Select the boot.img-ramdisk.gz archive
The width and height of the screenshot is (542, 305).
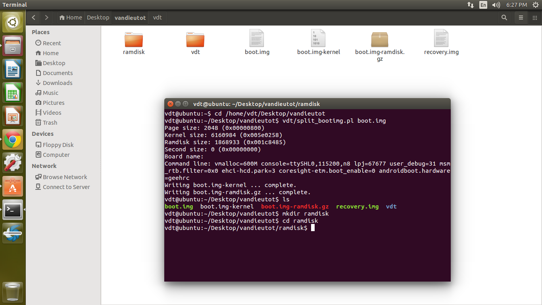380,40
